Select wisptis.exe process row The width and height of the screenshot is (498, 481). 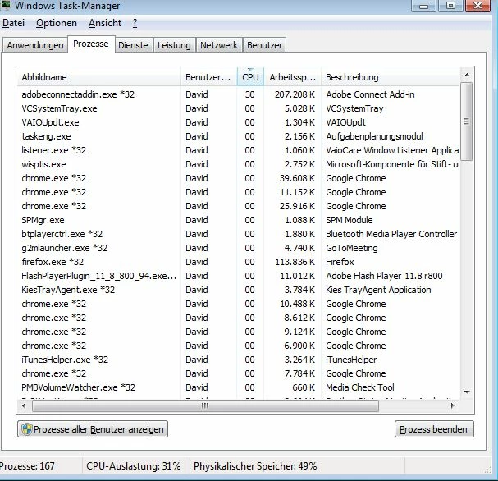coord(238,164)
